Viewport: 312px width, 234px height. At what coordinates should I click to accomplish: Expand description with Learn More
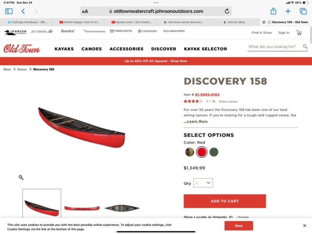[x=196, y=121]
